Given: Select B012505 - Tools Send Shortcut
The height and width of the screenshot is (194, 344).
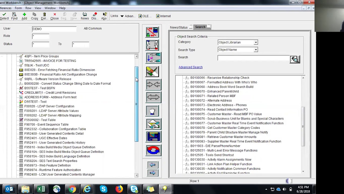Looking at the screenshot, I should pyautogui.click(x=212, y=155).
